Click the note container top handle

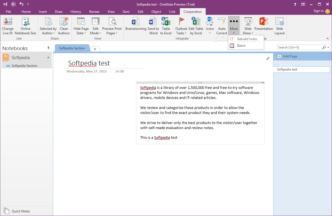(x=200, y=82)
